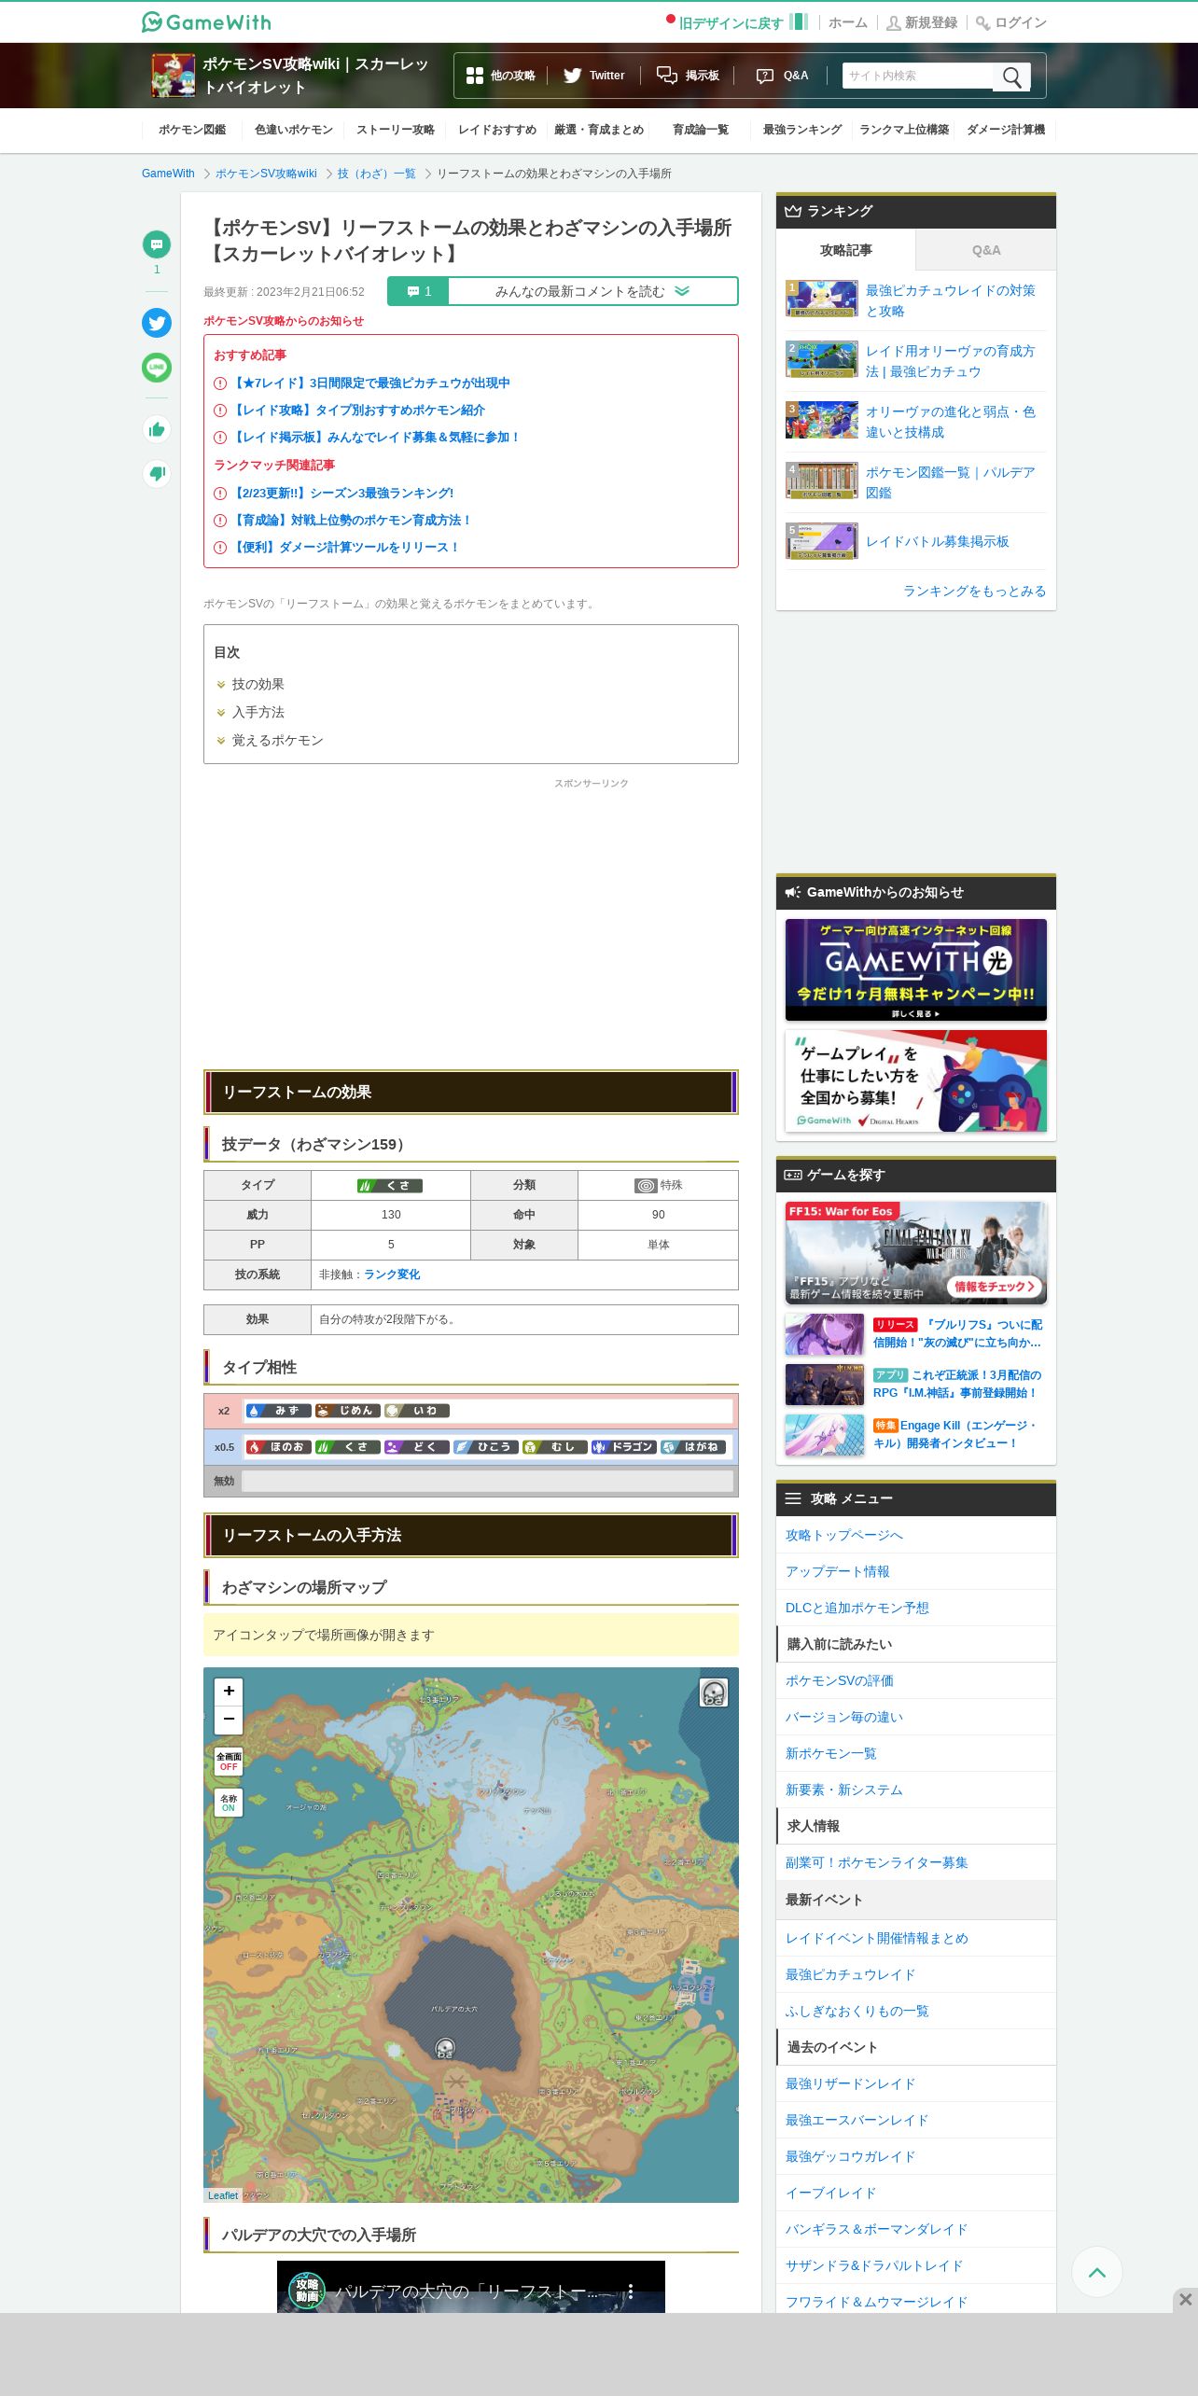1198x2396 pixels.
Task: Close the bottom ad banner
Action: pos(1185,2300)
